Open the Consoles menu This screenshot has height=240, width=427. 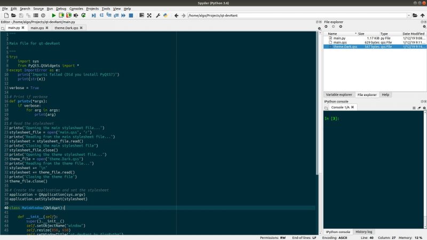(76, 9)
